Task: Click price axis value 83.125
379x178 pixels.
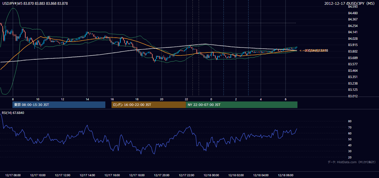Action: point(353,90)
